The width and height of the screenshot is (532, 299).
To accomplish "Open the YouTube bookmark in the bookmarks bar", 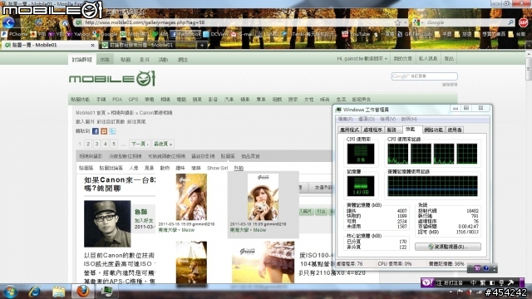I will 356,34.
